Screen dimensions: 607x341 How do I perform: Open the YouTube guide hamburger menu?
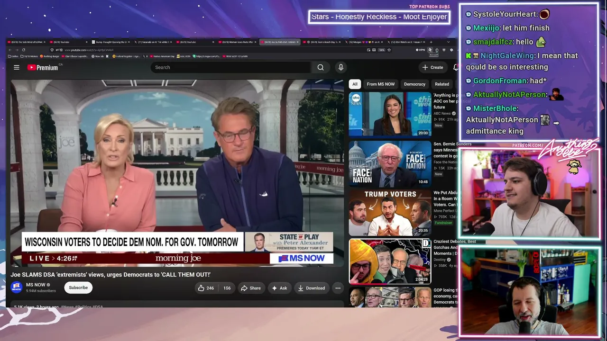[17, 67]
